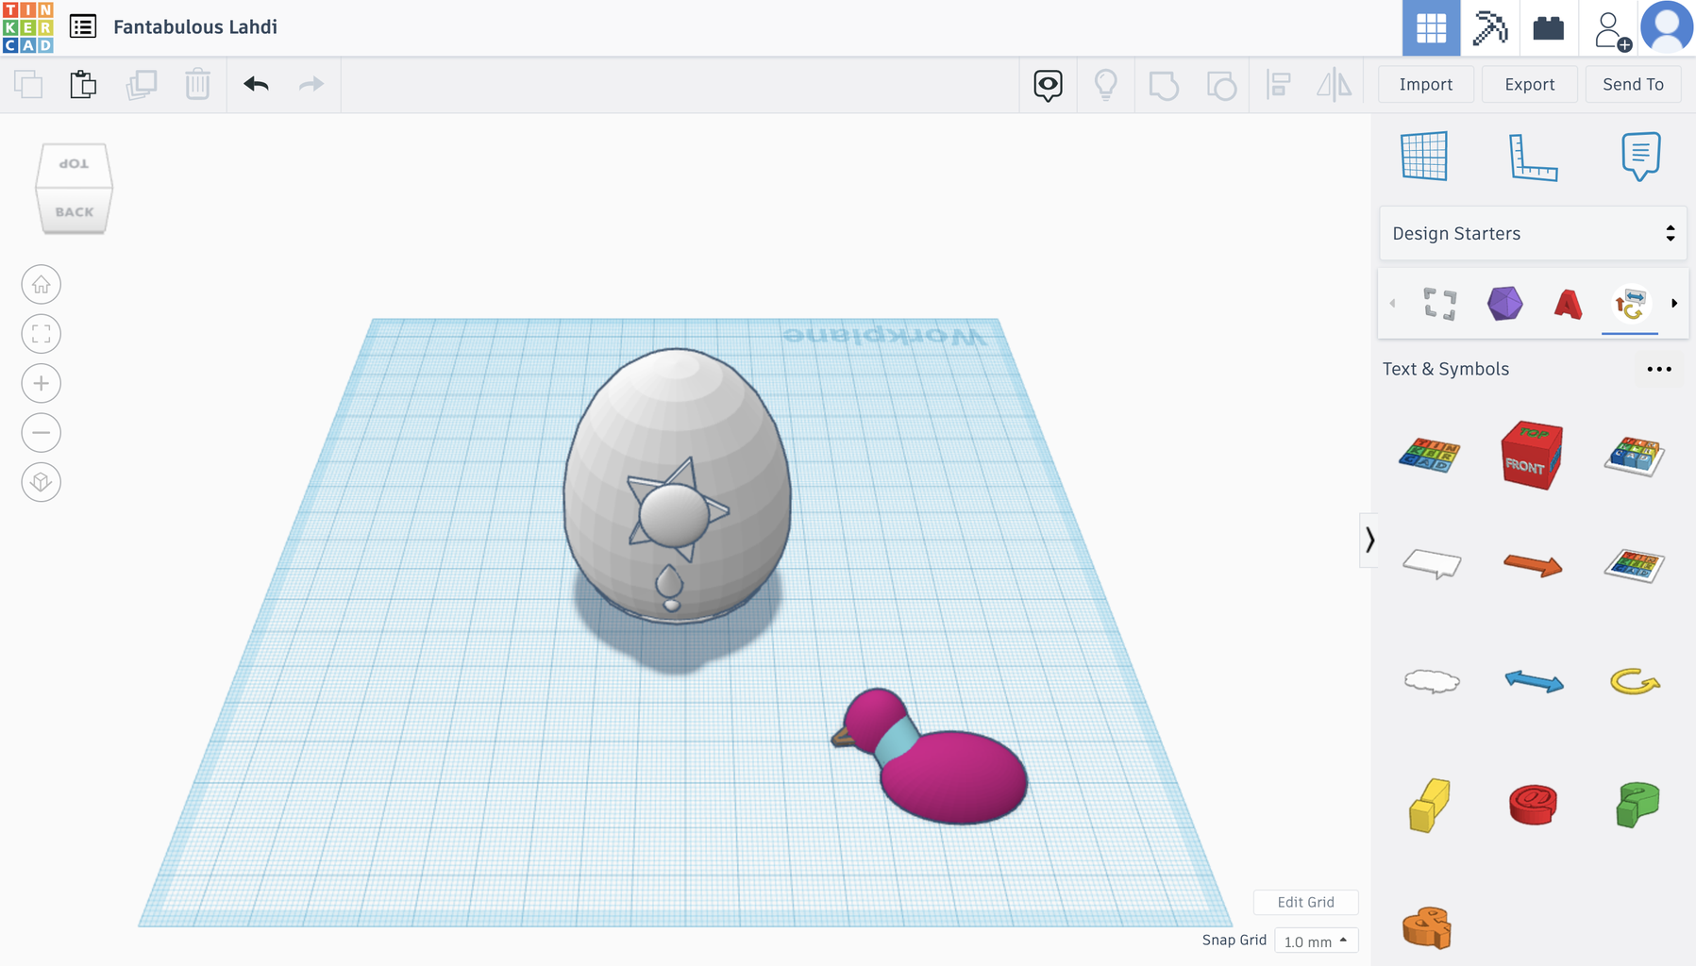Image resolution: width=1696 pixels, height=966 pixels.
Task: Select the TOP FRONT cube shape thumbnail
Action: pyautogui.click(x=1532, y=455)
